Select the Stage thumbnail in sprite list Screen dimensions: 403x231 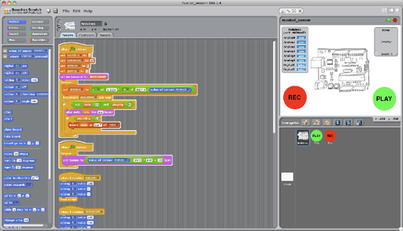(x=287, y=178)
